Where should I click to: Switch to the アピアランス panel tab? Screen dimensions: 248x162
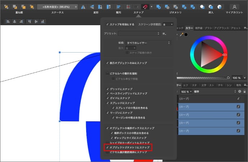point(221,28)
